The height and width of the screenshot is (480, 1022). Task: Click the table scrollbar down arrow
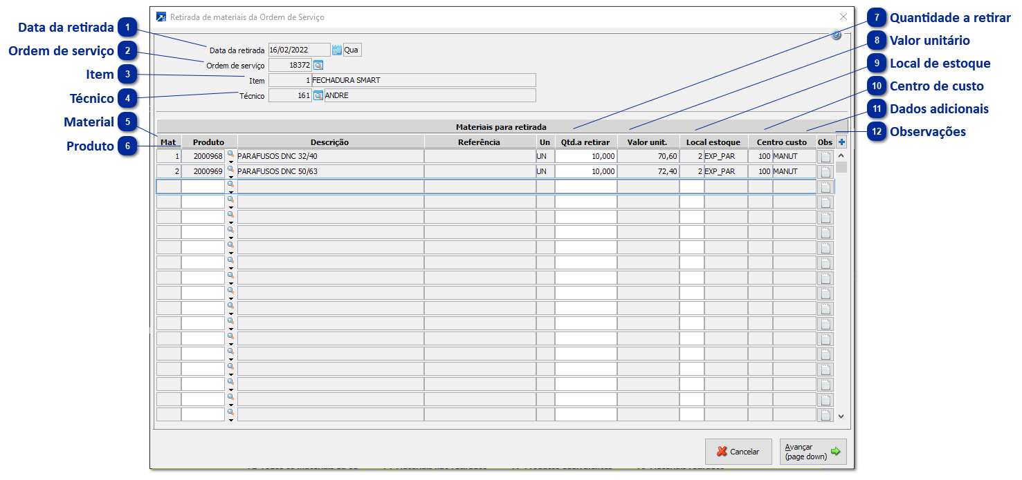pyautogui.click(x=841, y=416)
